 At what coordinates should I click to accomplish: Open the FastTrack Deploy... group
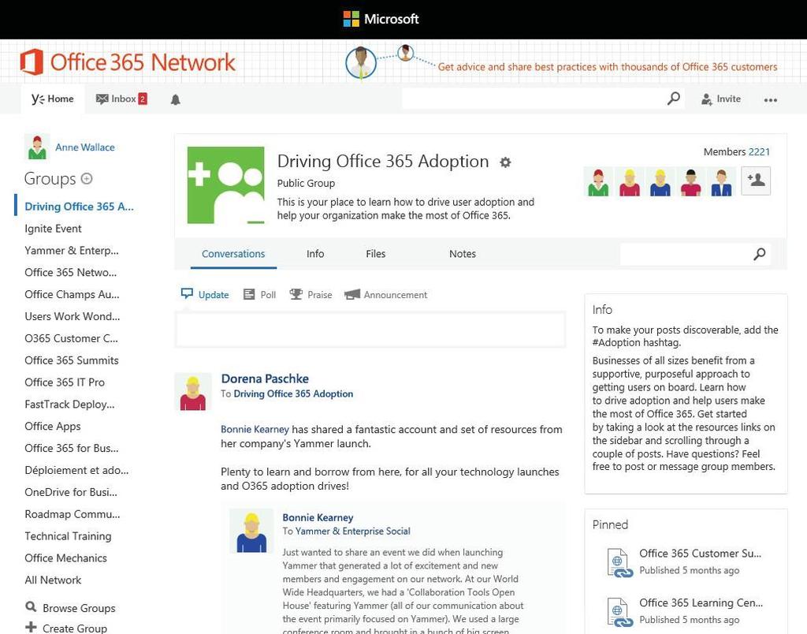(x=69, y=405)
